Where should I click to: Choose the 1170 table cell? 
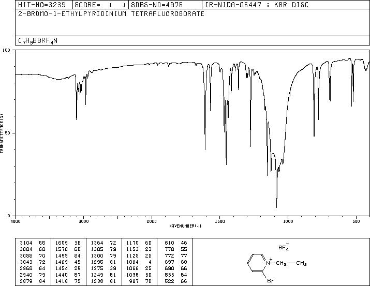pyautogui.click(x=132, y=243)
